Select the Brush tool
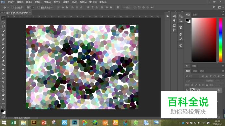Image resolution: width=225 pixels, height=126 pixels. click(x=3, y=48)
